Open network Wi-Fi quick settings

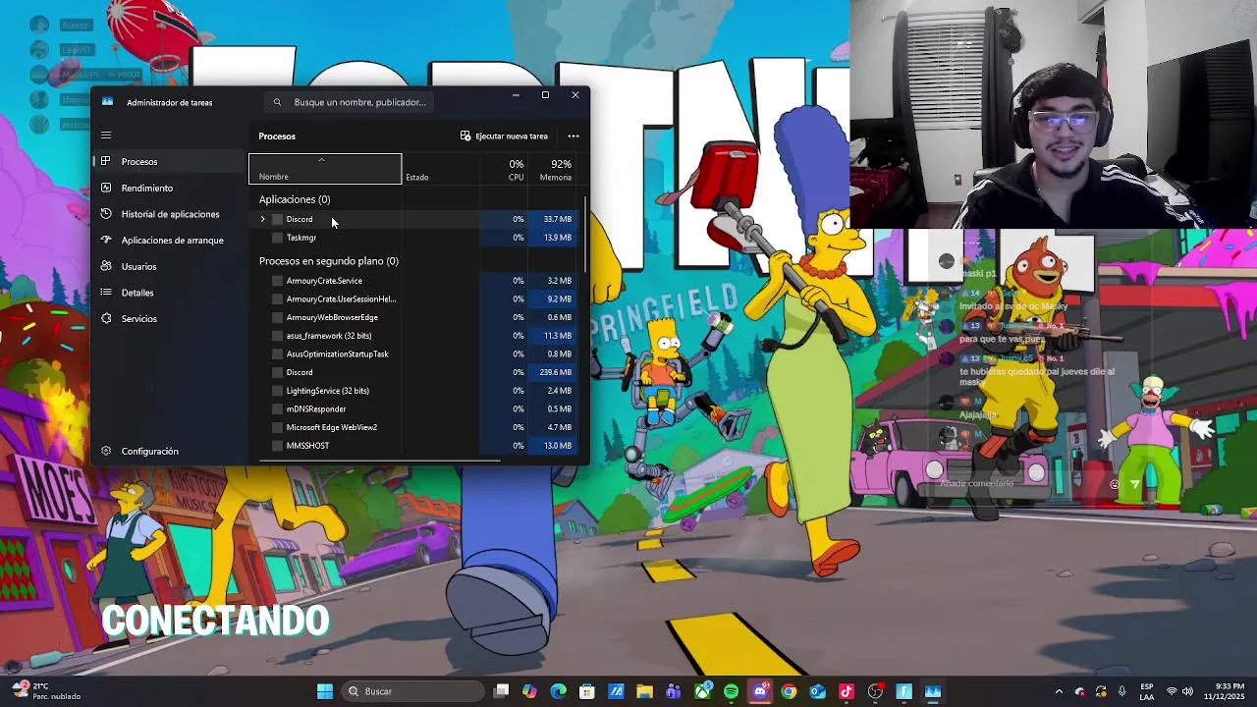click(1171, 691)
